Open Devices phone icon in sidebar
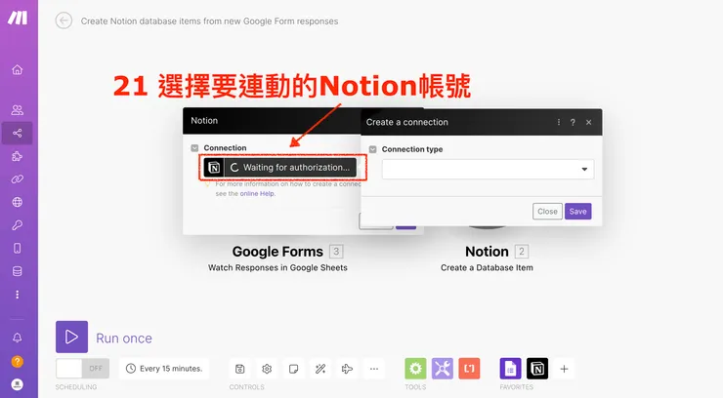The width and height of the screenshot is (723, 398). coord(17,249)
